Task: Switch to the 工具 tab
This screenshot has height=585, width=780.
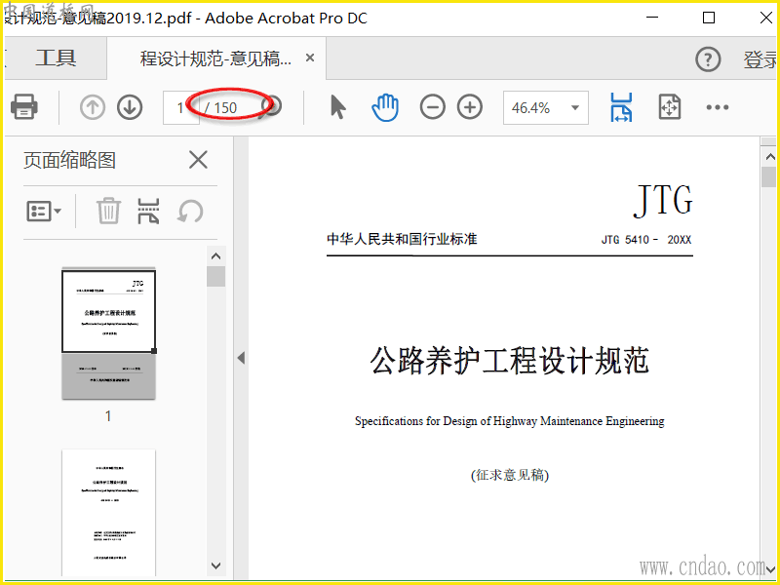Action: coord(56,58)
